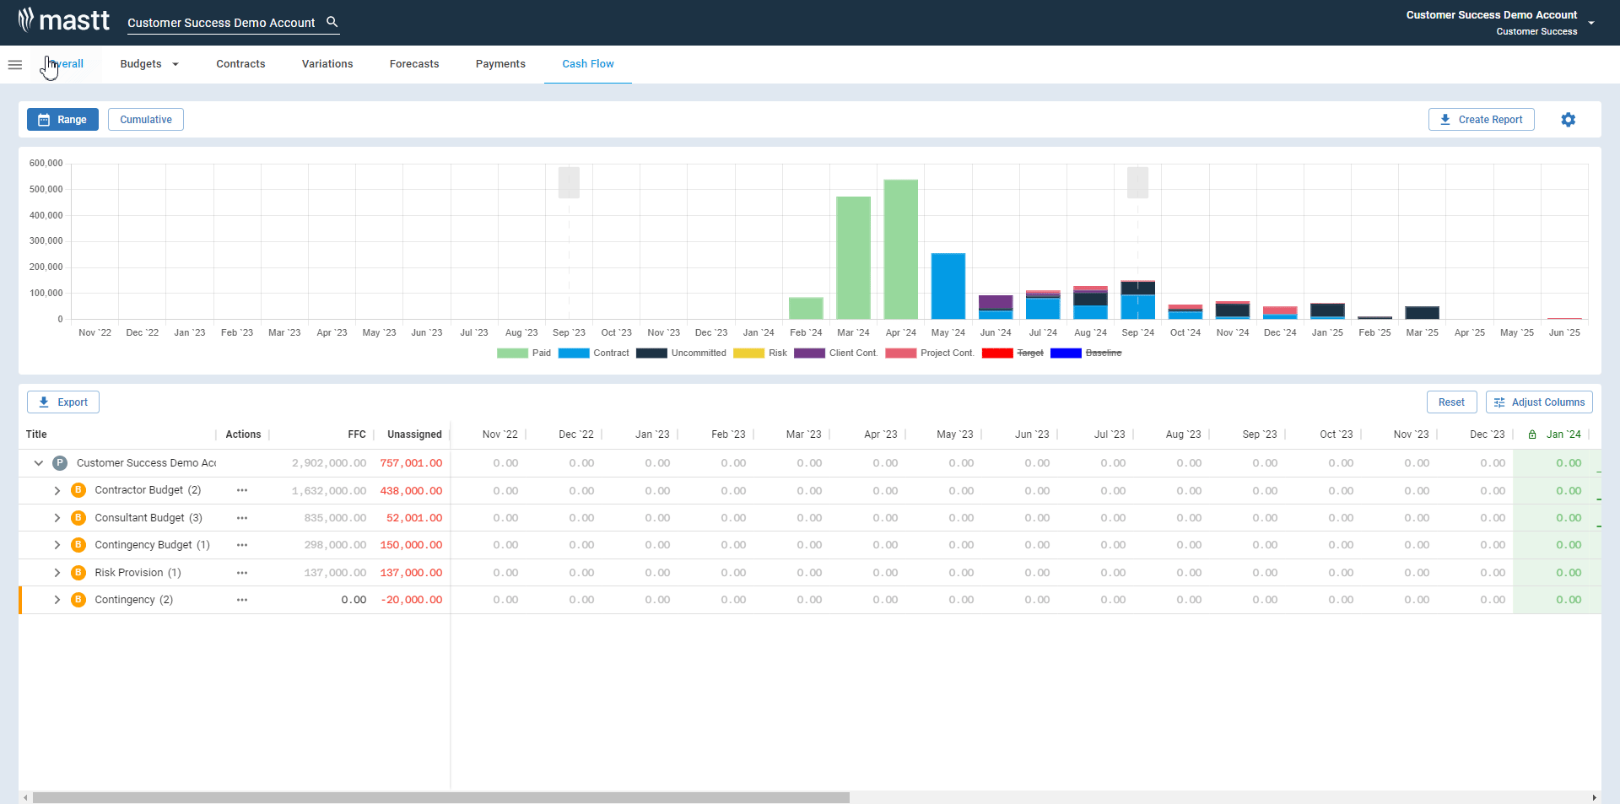The width and height of the screenshot is (1620, 804).
Task: Open actions menu for Risk Provision
Action: tap(242, 573)
